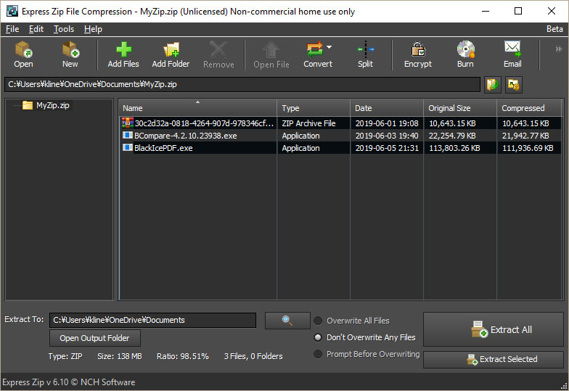Click the 2019-06-01 19:08 date cell
The image size is (569, 391).
[387, 123]
